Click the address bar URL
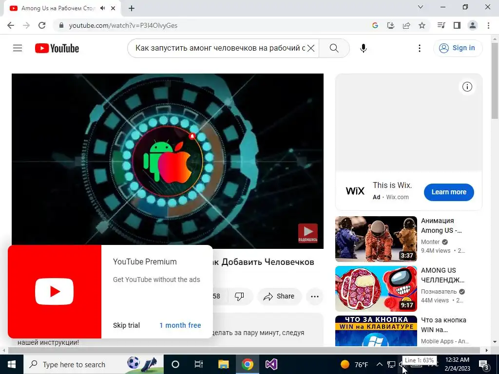Image resolution: width=499 pixels, height=374 pixels. (123, 25)
